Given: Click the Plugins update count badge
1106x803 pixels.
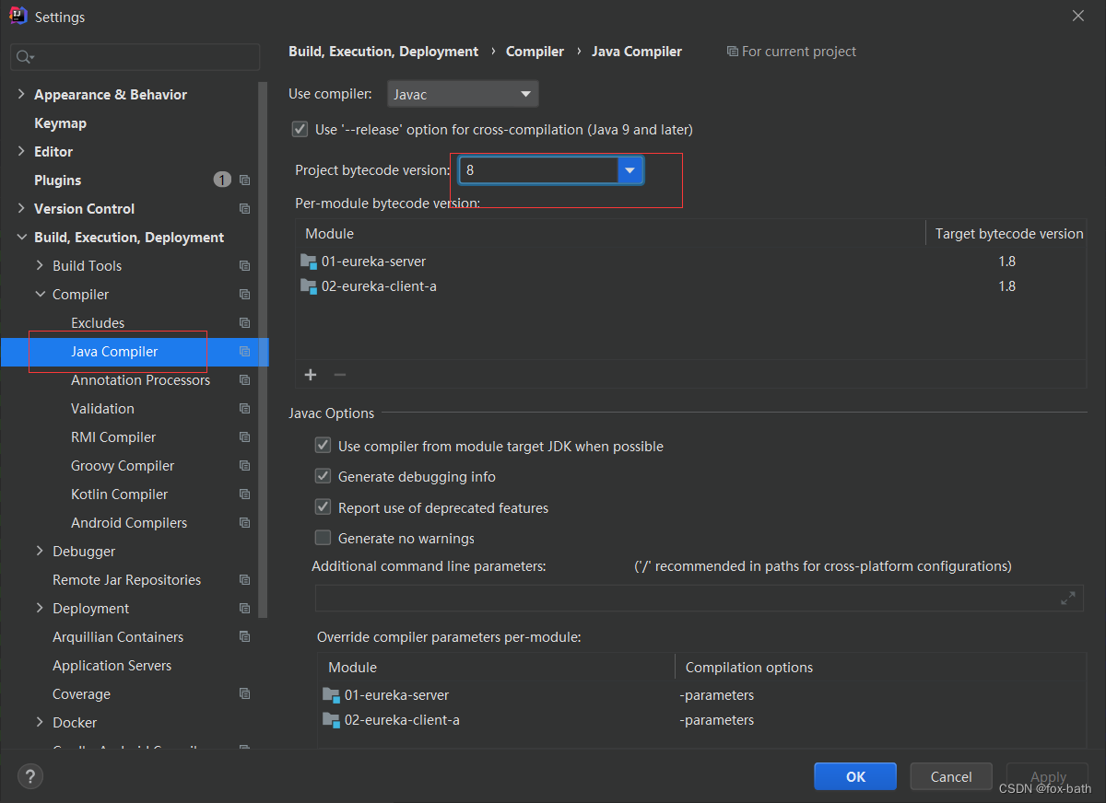Looking at the screenshot, I should (x=222, y=180).
